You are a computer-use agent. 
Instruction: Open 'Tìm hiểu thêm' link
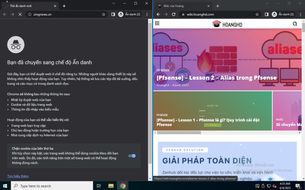coord(18,176)
